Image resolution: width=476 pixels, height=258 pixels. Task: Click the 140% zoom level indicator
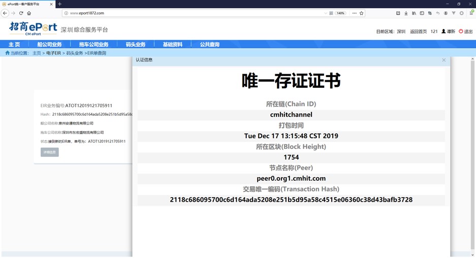(x=340, y=13)
